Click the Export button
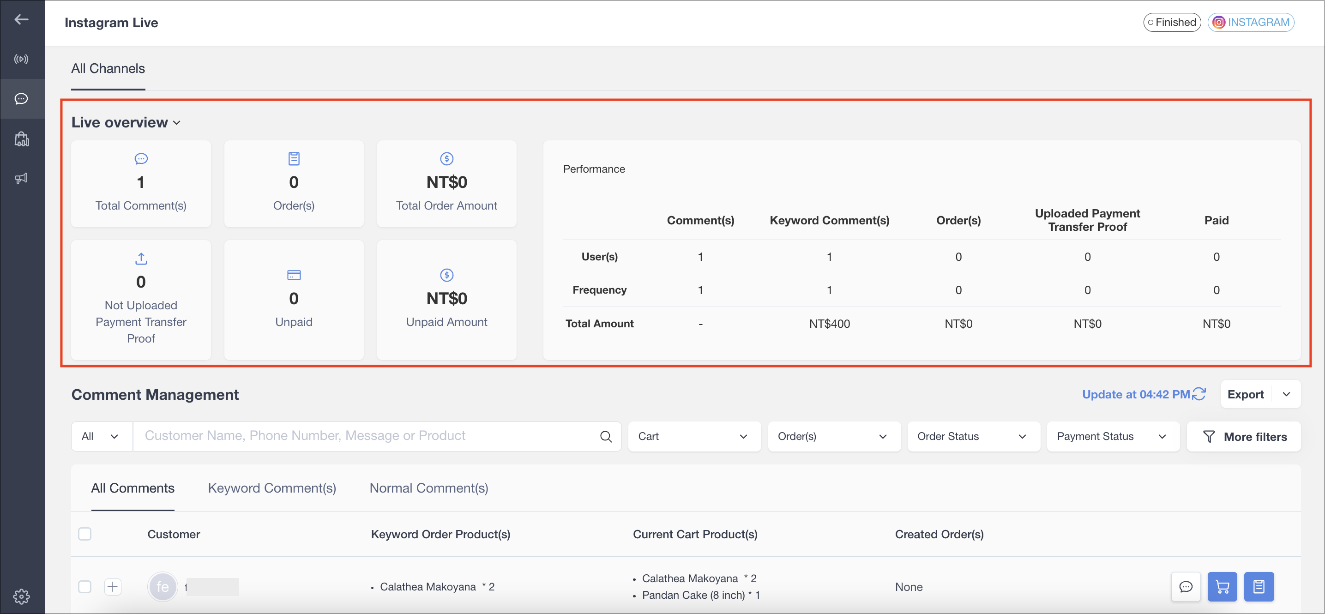This screenshot has width=1325, height=614. tap(1245, 394)
